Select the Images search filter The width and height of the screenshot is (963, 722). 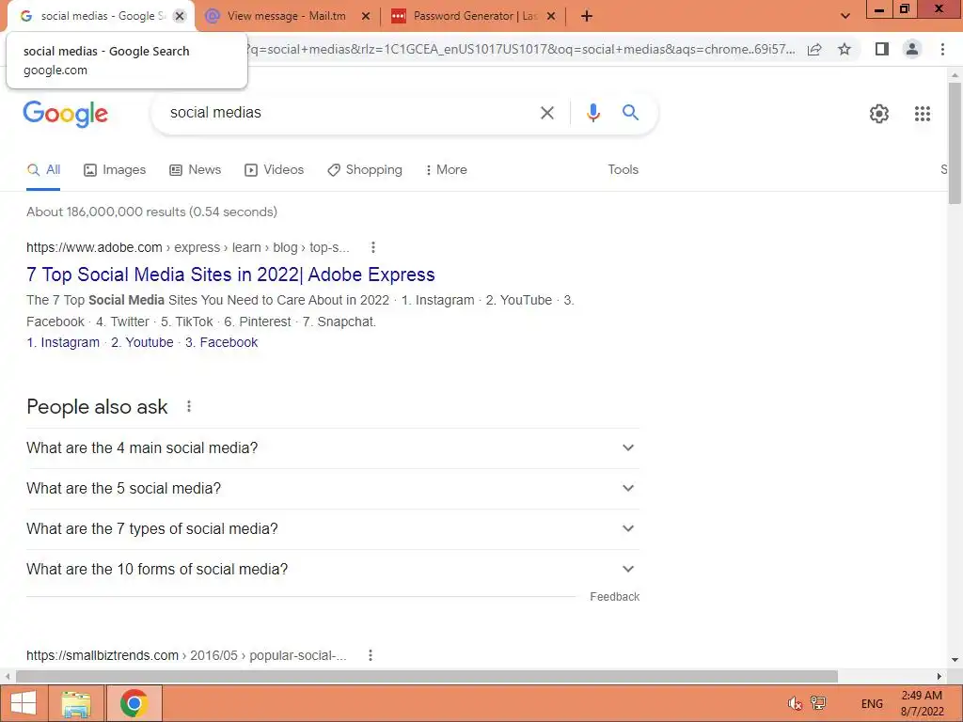[115, 170]
